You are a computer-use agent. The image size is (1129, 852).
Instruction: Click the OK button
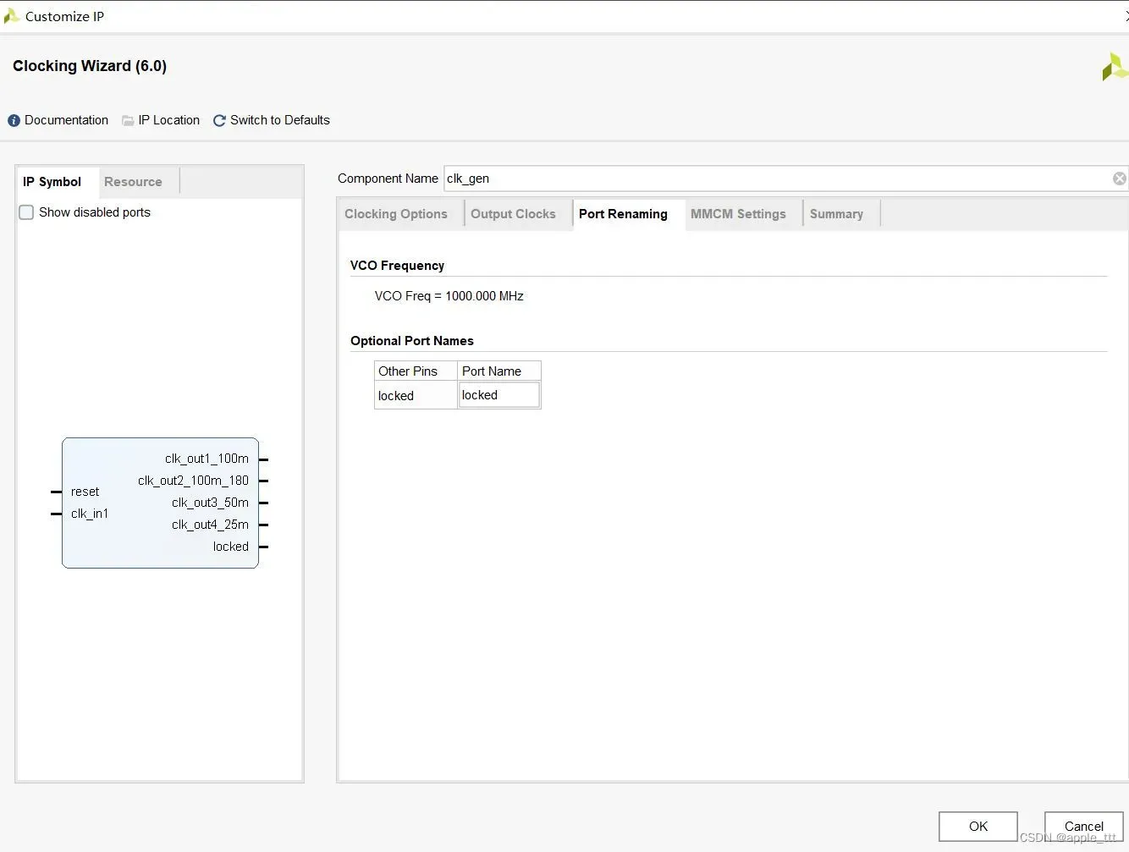978,827
